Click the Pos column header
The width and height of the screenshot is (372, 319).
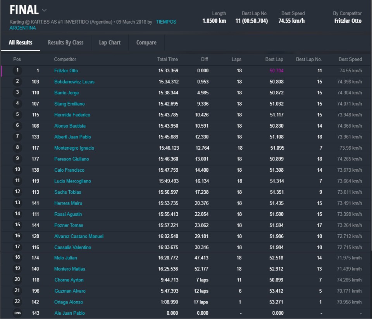[17, 59]
